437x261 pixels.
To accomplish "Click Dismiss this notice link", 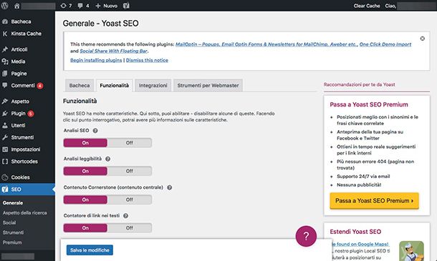I will (147, 60).
